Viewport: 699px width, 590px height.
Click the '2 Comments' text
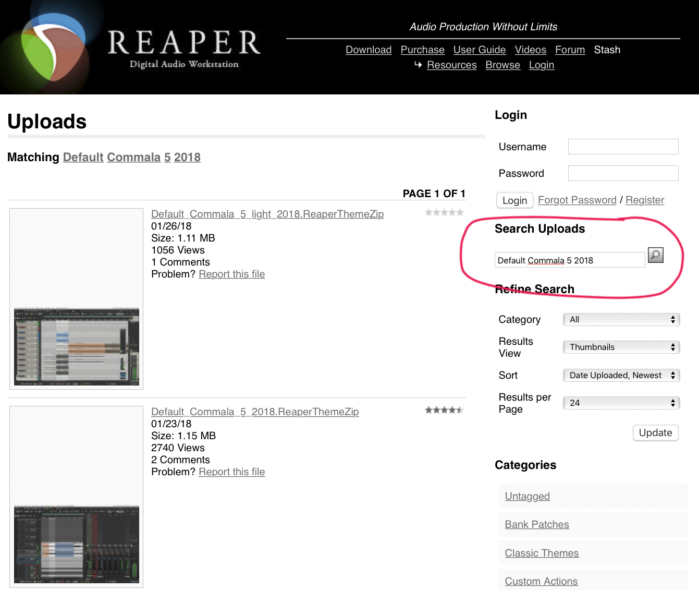pos(180,460)
